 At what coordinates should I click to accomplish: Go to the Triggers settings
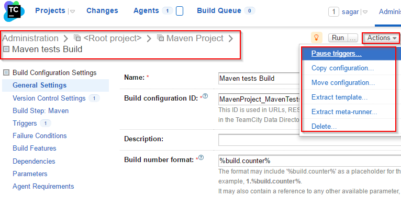pyautogui.click(x=25, y=124)
